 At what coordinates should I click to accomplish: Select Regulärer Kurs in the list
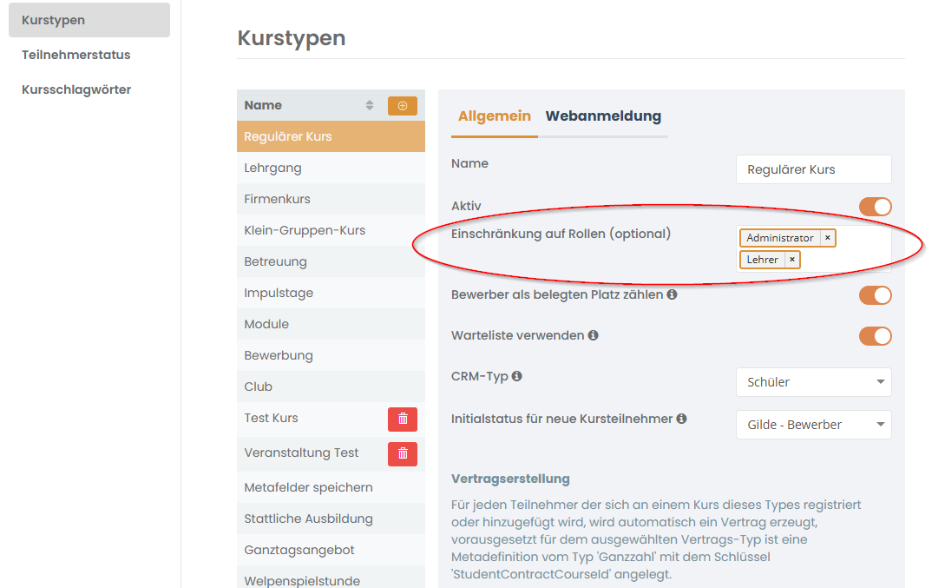click(x=331, y=136)
